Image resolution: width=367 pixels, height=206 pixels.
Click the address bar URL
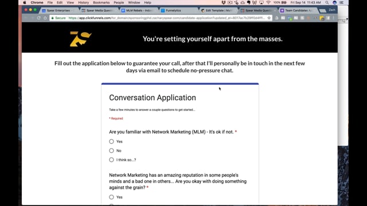point(167,18)
